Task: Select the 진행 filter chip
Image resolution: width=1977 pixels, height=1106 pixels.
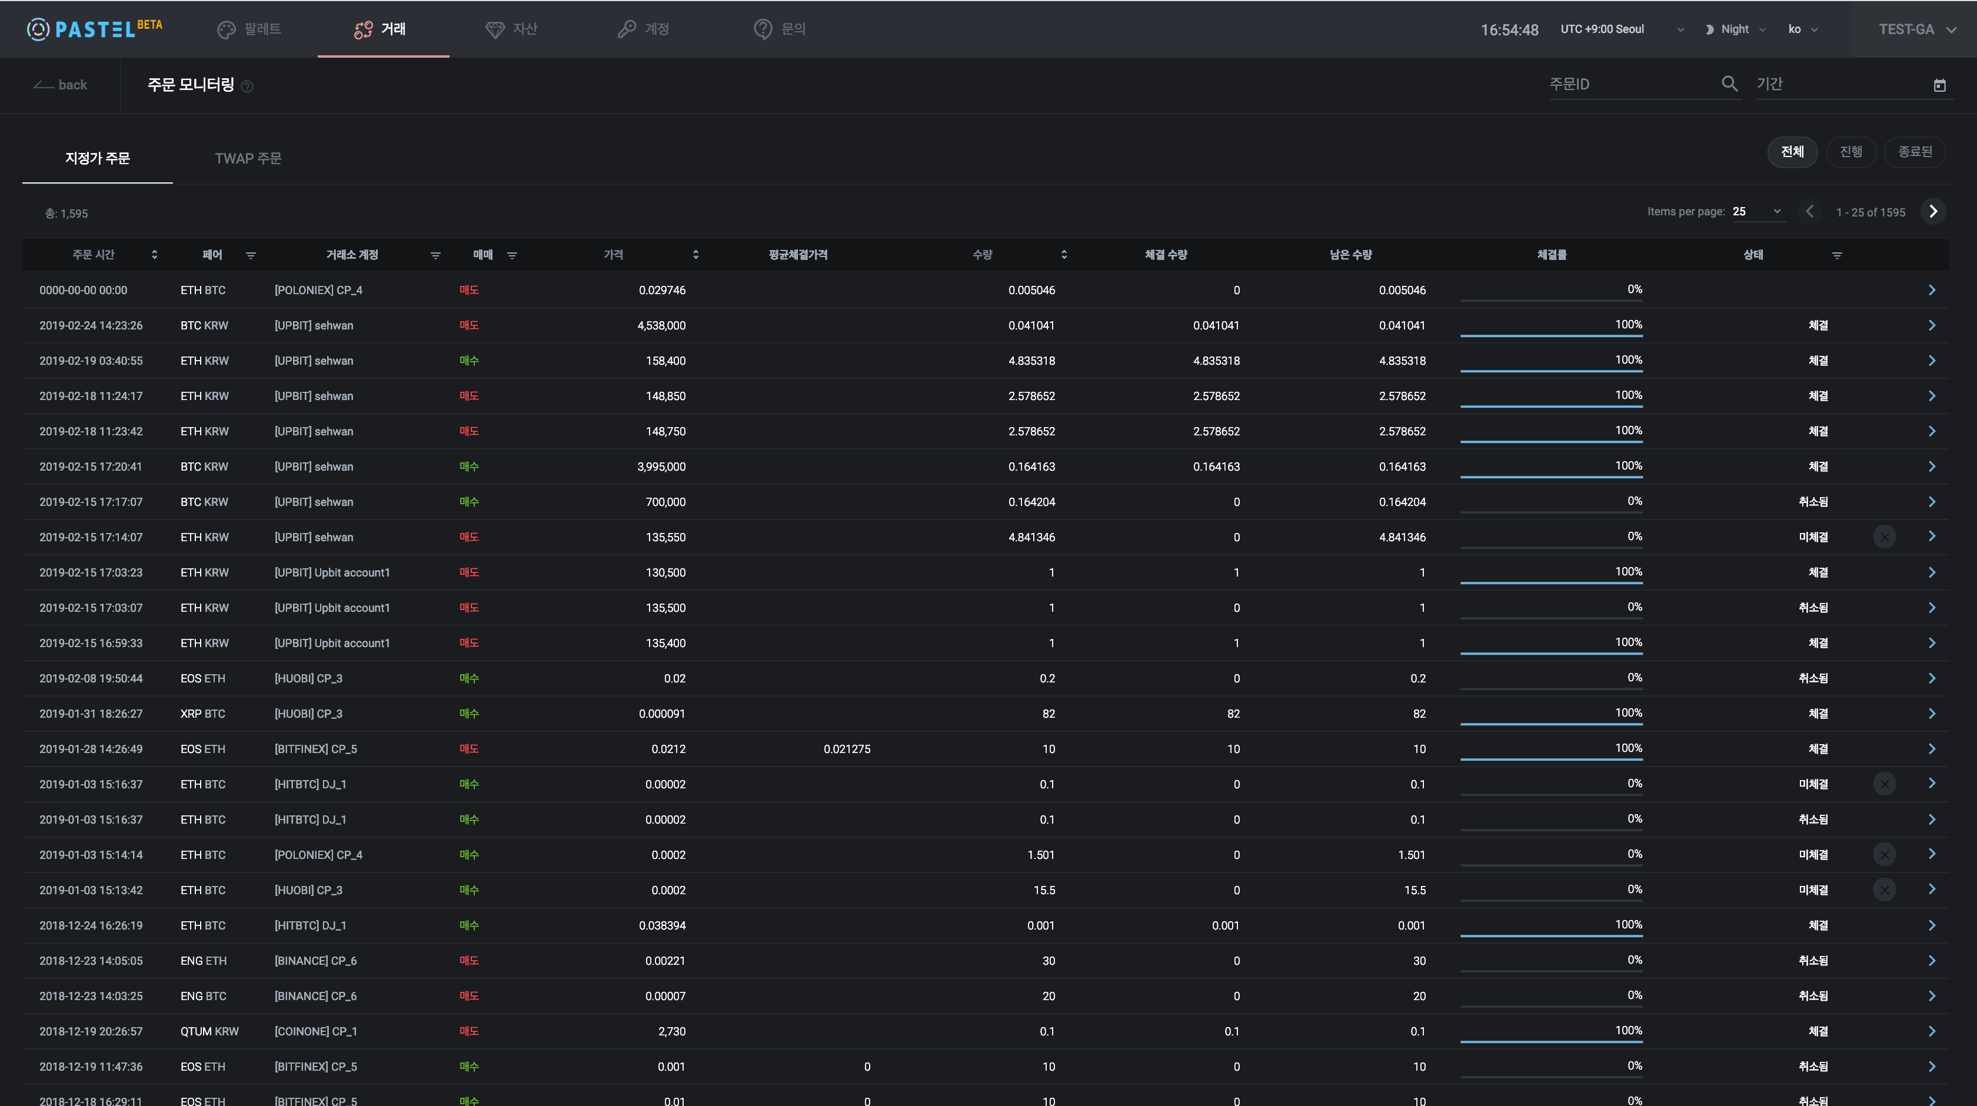Action: [1850, 152]
